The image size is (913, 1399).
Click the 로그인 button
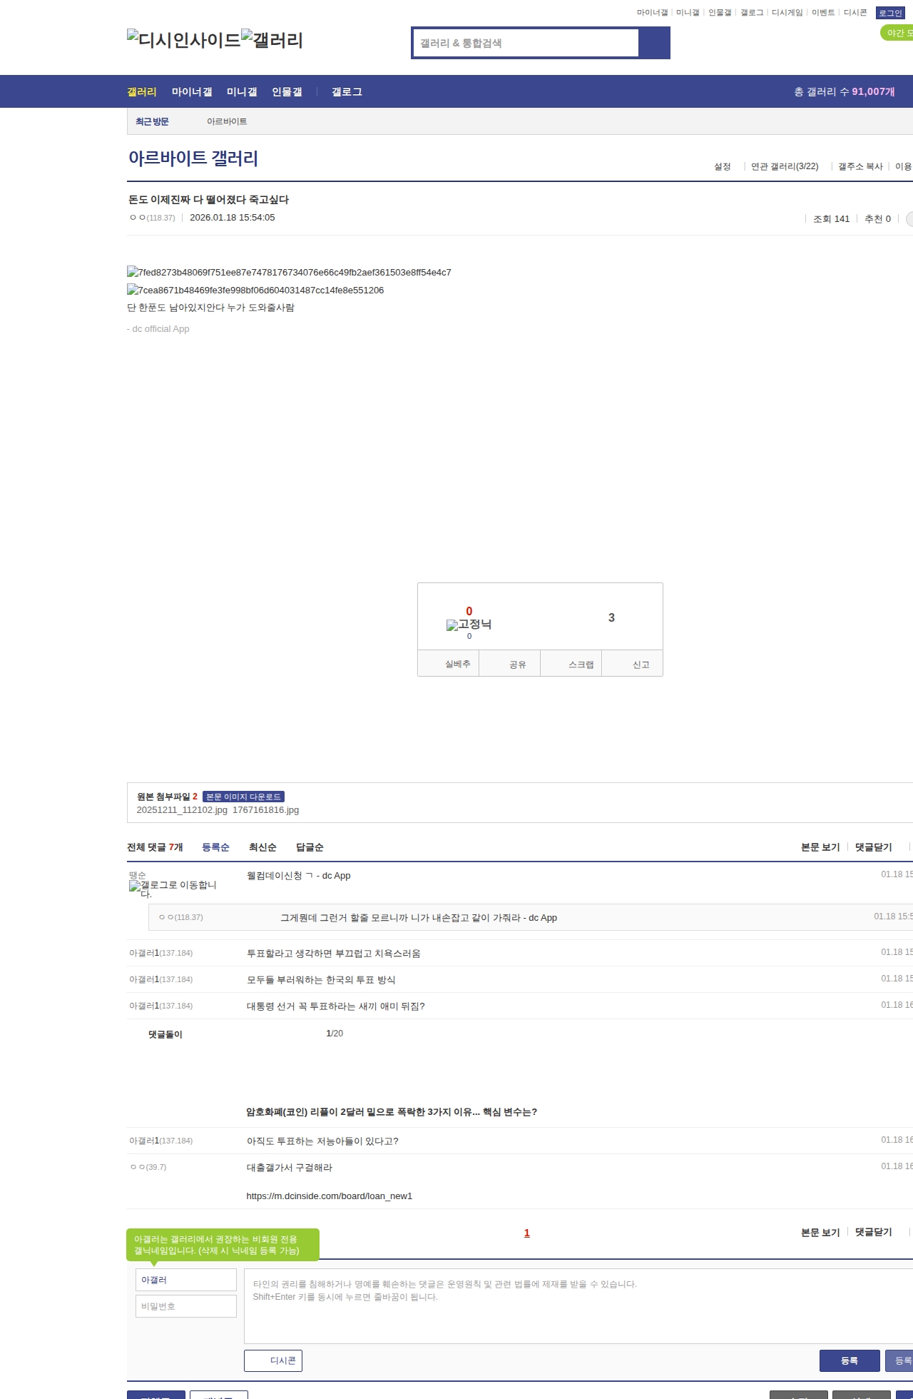pos(890,13)
